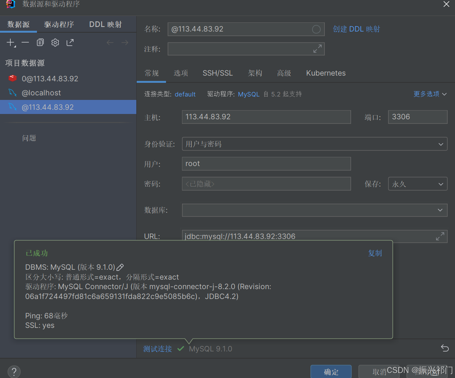This screenshot has width=455, height=378.
Task: Click the export/make global arrow icon
Action: pos(70,43)
